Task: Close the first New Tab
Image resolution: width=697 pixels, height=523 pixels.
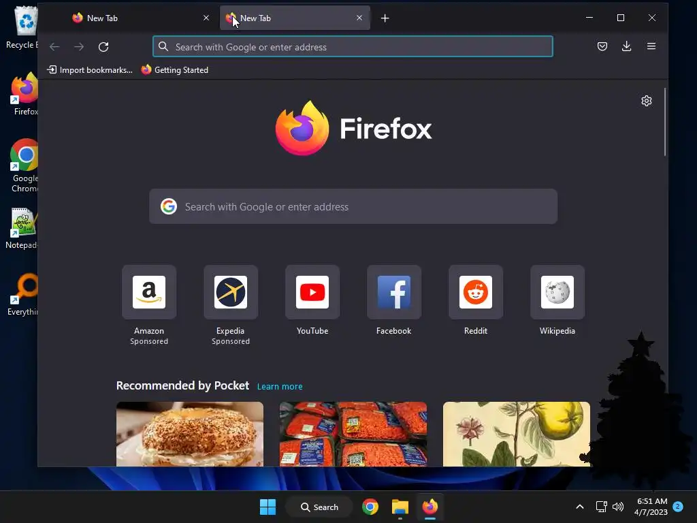Action: click(206, 18)
